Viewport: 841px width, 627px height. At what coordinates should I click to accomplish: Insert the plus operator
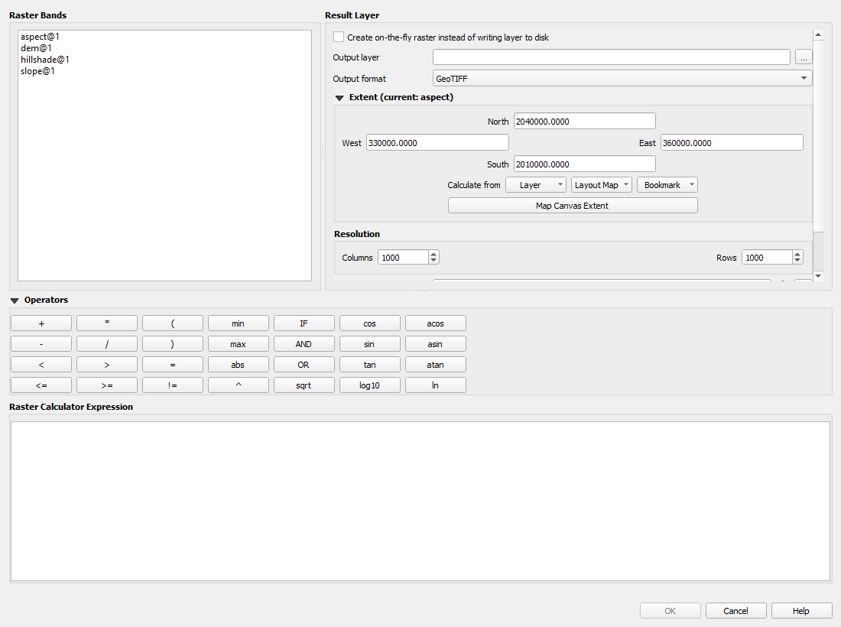tap(41, 323)
